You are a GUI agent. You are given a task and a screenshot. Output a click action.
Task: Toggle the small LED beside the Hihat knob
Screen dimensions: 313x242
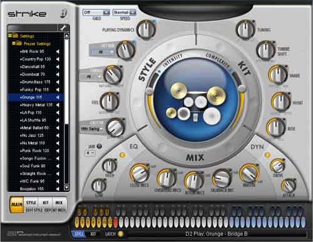click(289, 93)
